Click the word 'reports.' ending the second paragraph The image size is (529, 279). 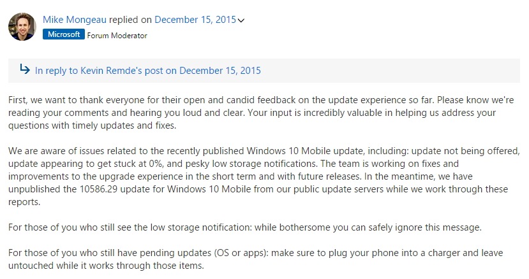point(24,202)
